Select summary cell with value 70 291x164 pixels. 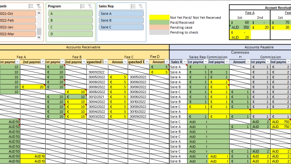(x=281, y=23)
